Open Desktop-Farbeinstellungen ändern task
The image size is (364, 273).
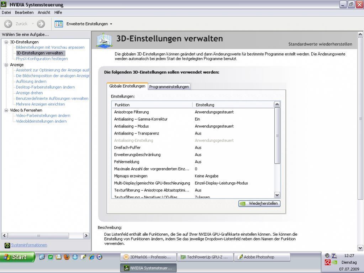pos(45,87)
